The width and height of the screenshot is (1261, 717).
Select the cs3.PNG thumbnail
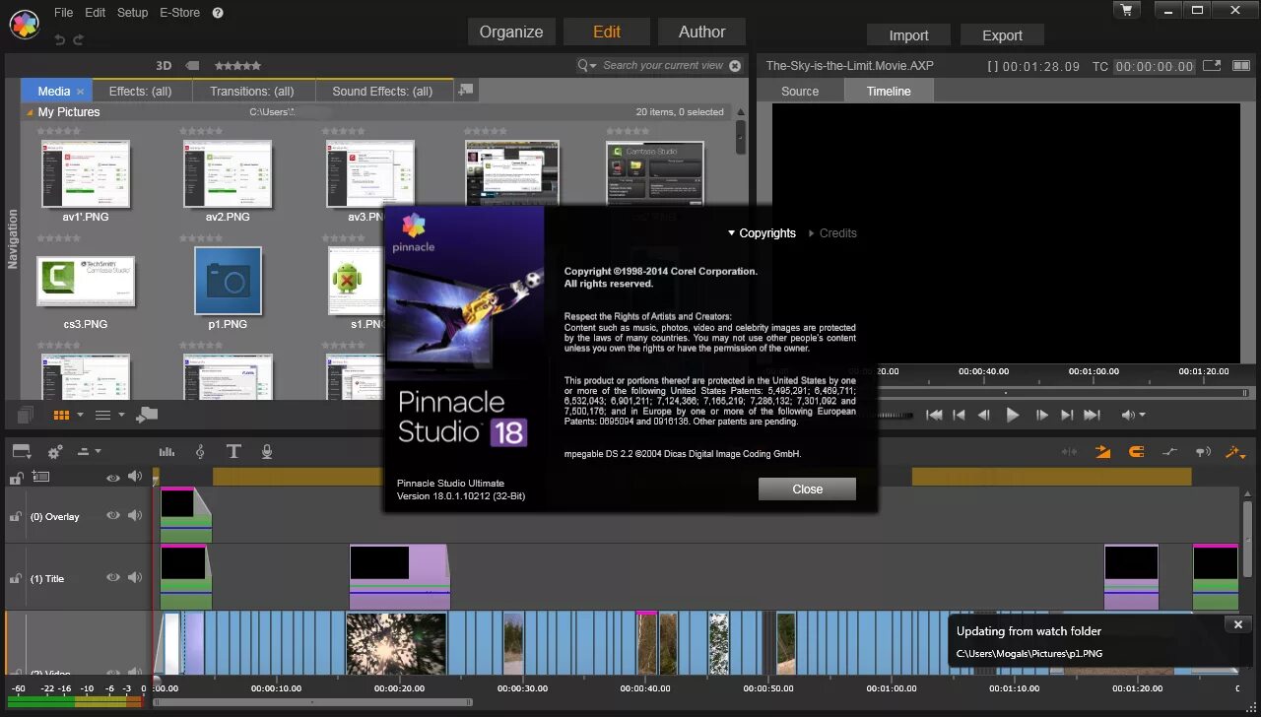[x=86, y=281]
